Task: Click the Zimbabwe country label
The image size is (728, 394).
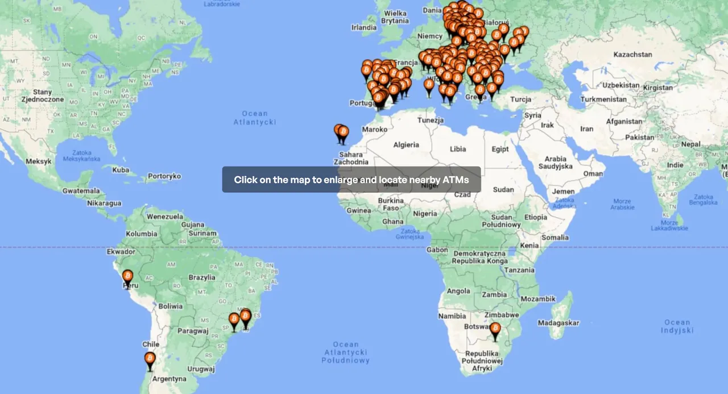Action: 503,314
